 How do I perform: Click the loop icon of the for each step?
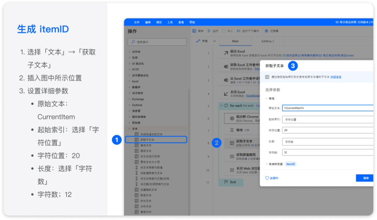pyautogui.click(x=226, y=105)
